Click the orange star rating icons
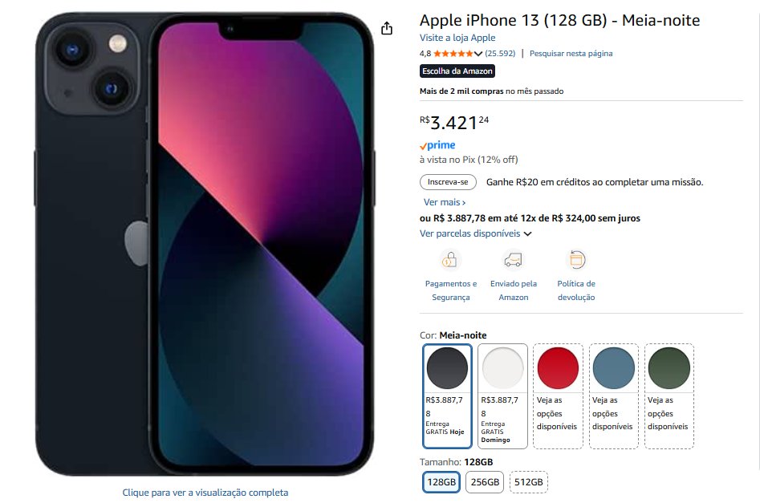 click(x=453, y=53)
